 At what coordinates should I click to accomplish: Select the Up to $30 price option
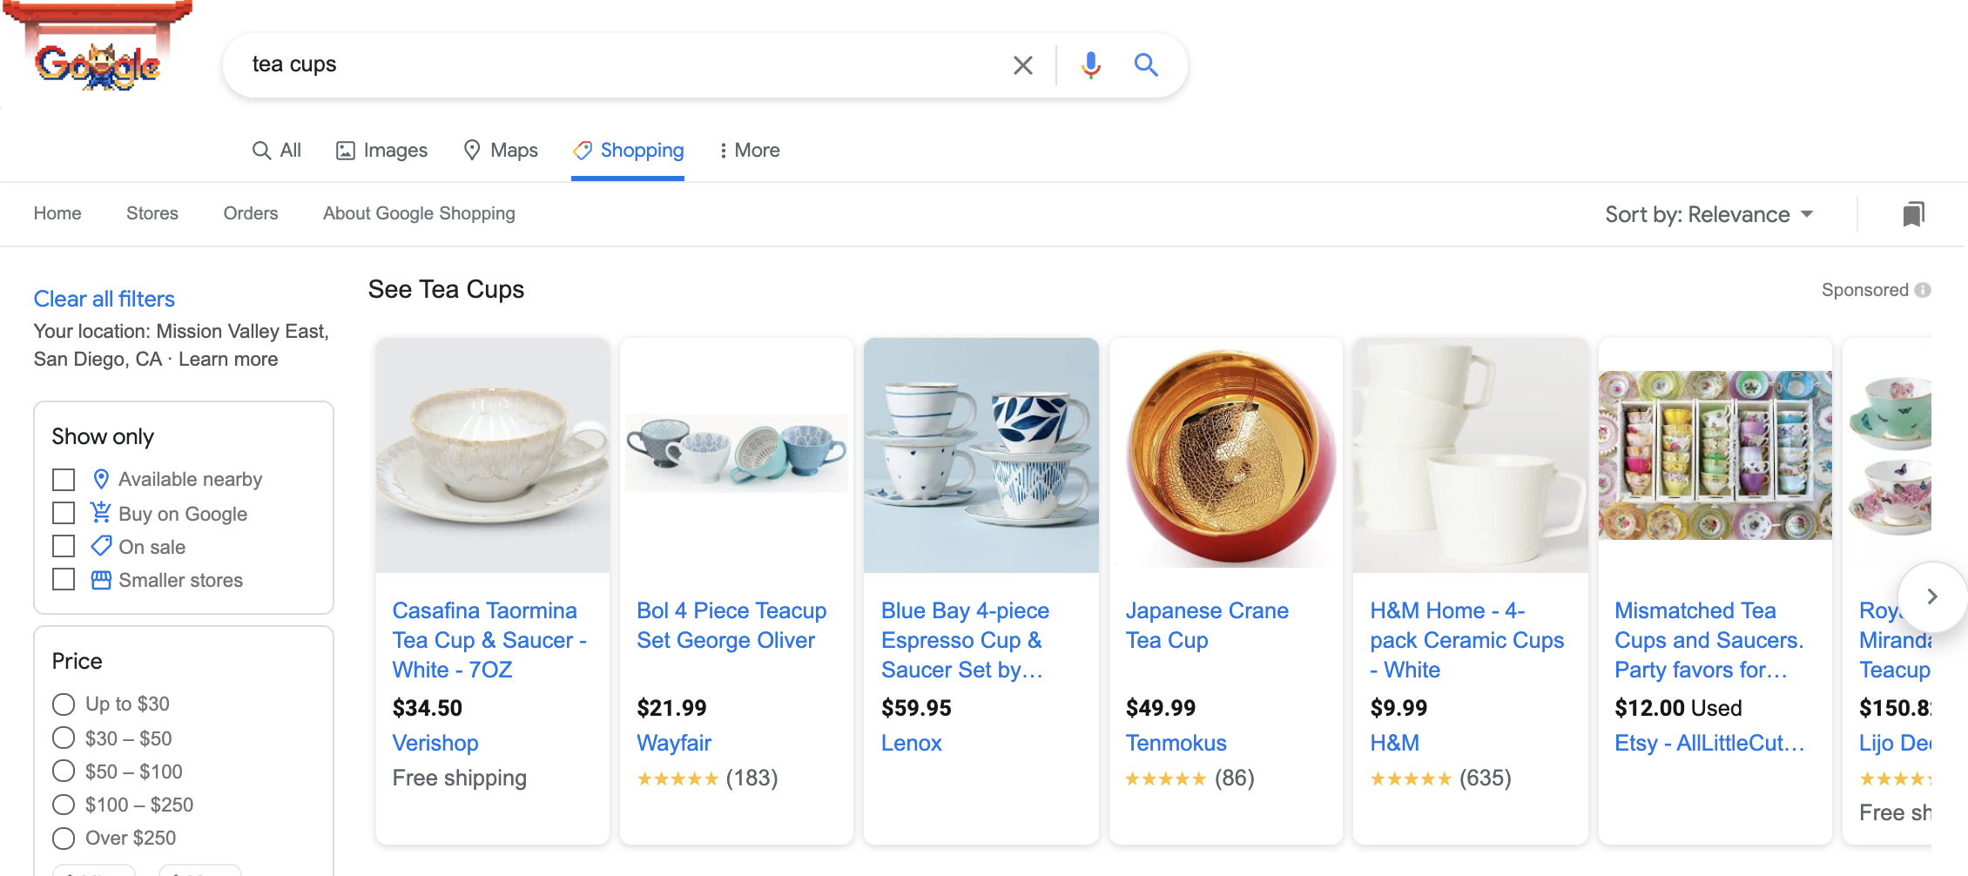[x=62, y=704]
